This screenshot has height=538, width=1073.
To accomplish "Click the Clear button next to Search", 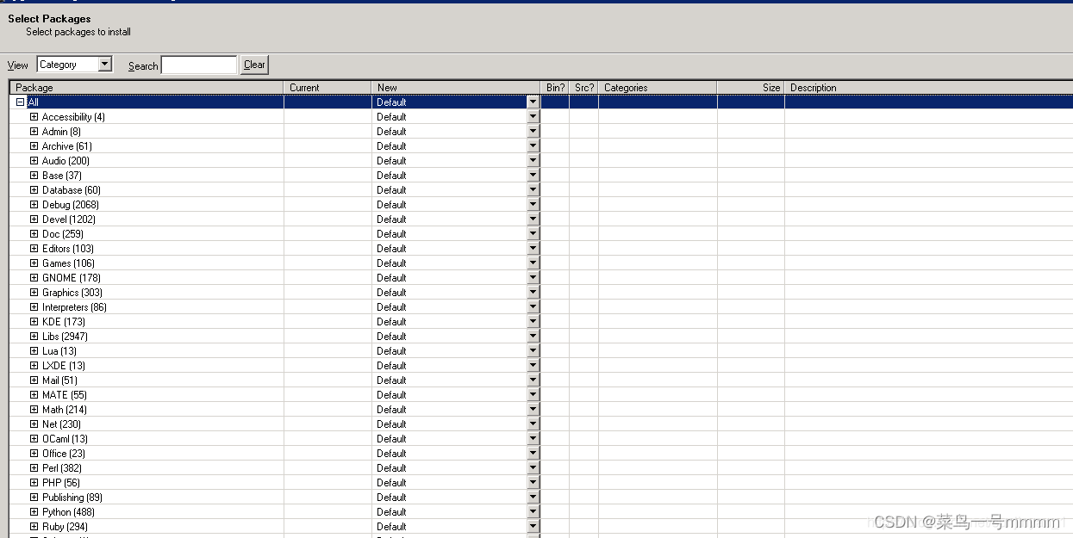I will tap(253, 64).
